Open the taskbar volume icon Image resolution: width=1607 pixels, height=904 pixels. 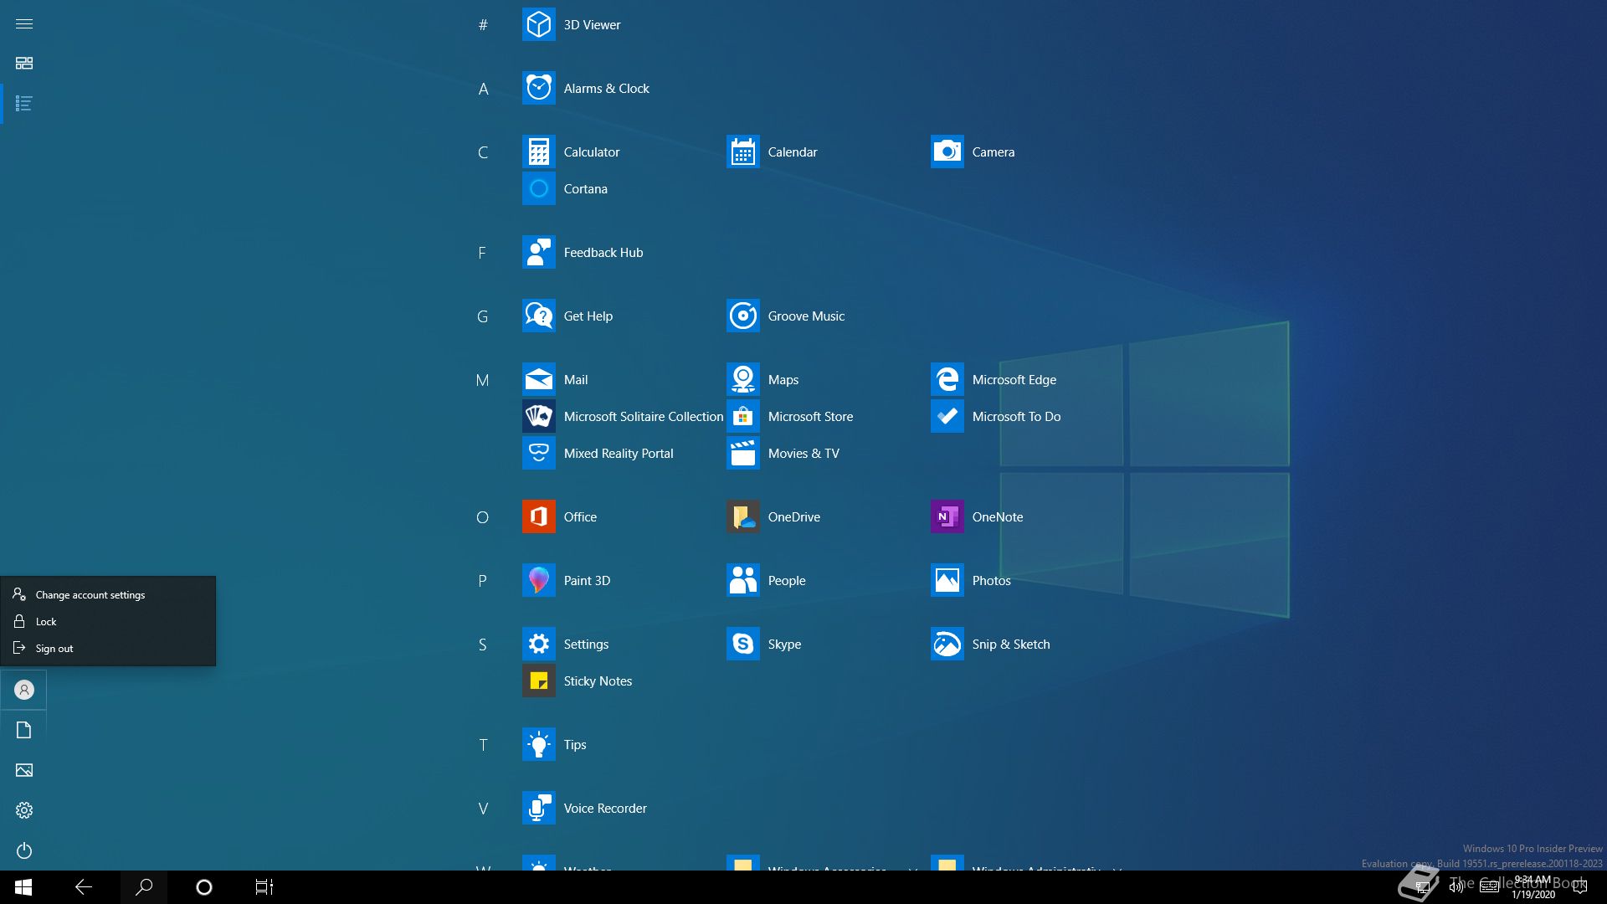coord(1456,887)
